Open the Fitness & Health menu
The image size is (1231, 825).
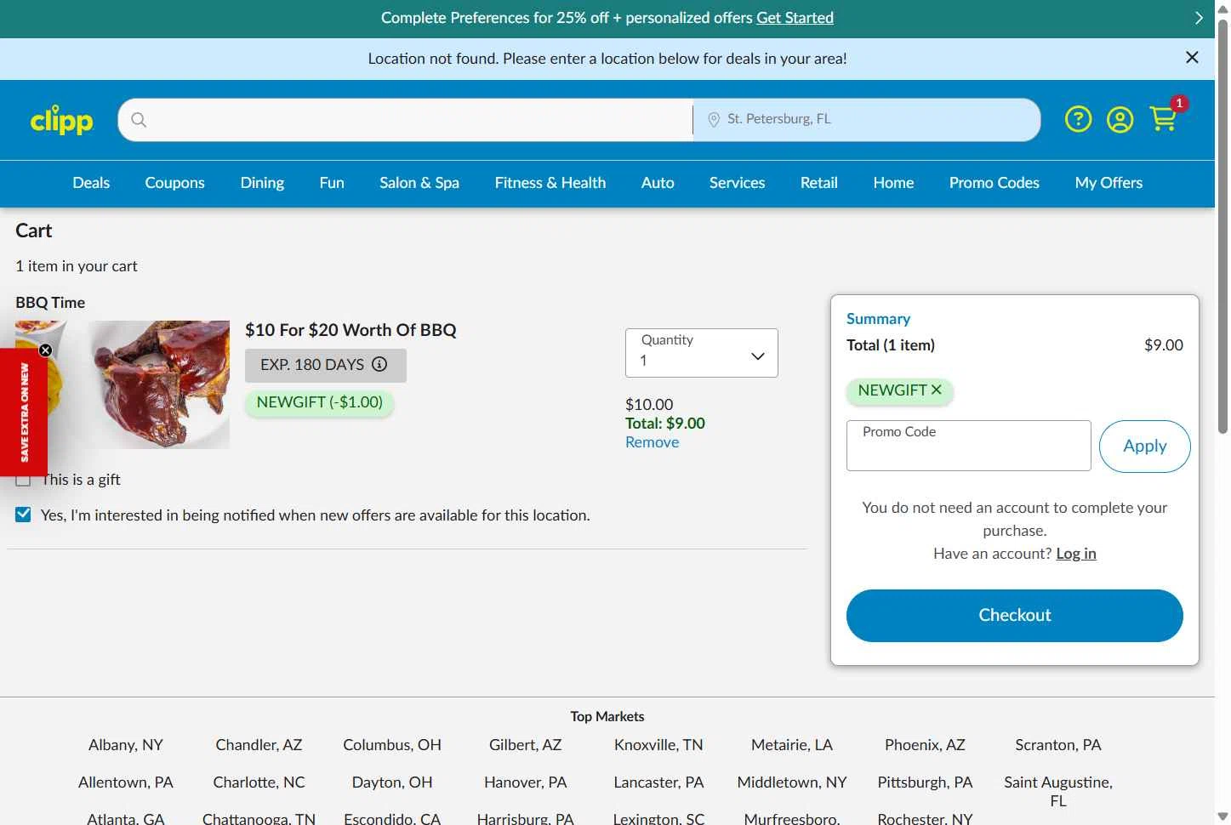(550, 183)
